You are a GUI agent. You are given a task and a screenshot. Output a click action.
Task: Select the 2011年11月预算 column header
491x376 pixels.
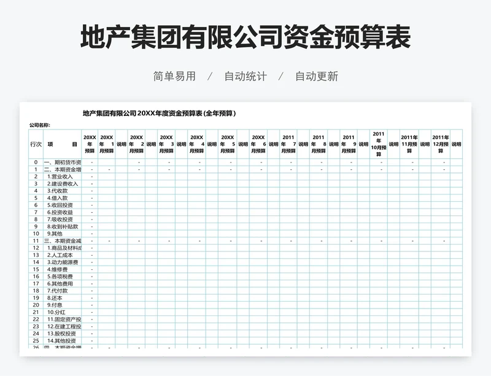coord(409,144)
